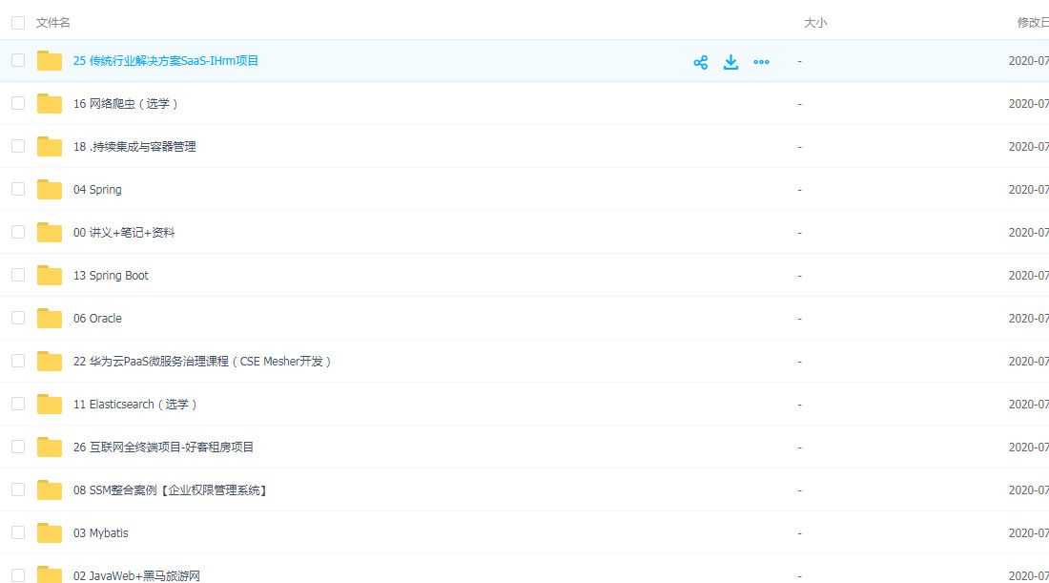1049x583 pixels.
Task: Check the box for 13 Spring Boot
Action: pyautogui.click(x=18, y=275)
